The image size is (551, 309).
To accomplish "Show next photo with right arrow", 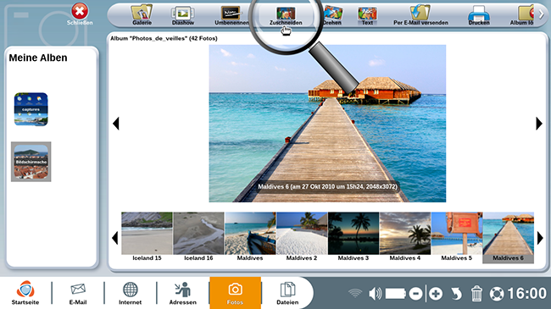I will point(539,124).
